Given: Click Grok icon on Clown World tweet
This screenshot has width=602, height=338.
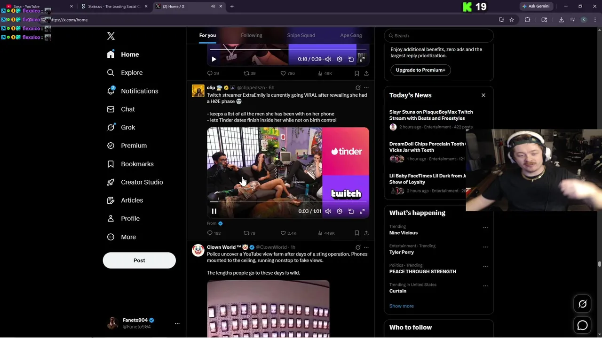Looking at the screenshot, I should (x=358, y=247).
